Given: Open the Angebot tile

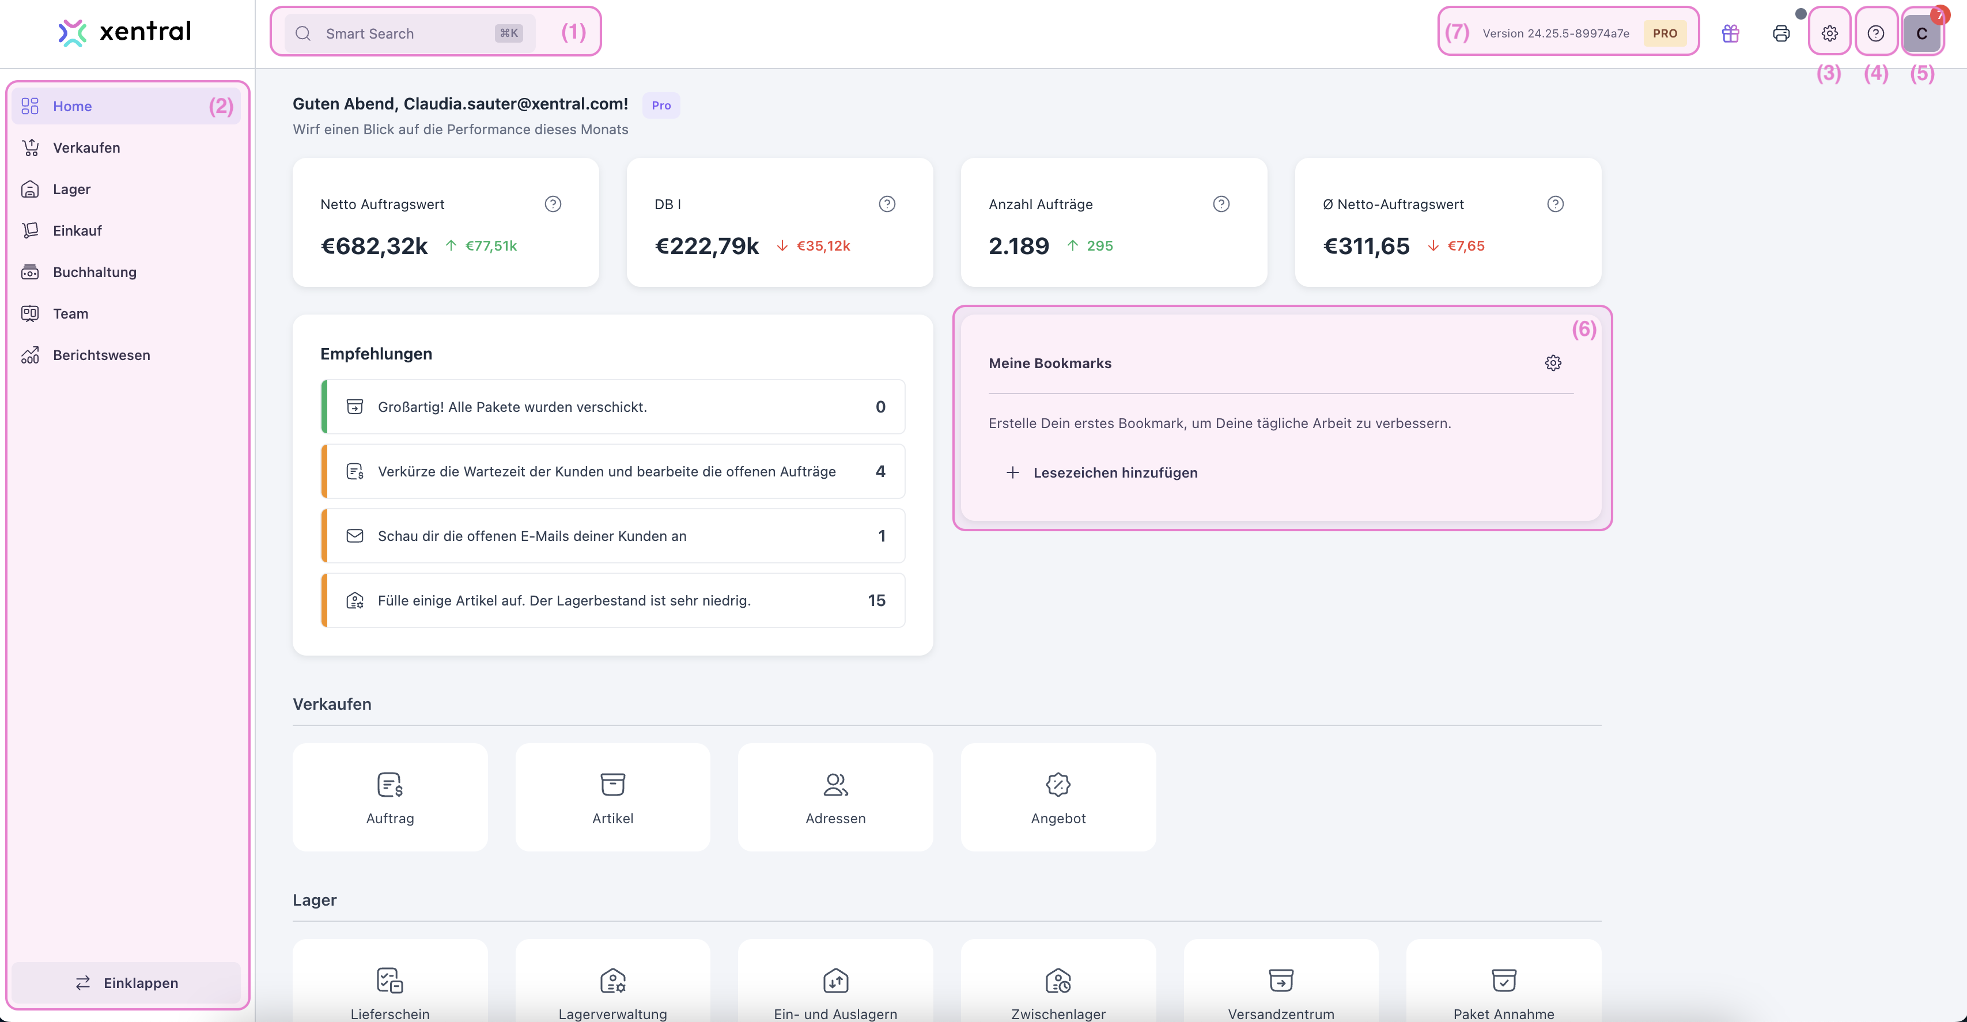Looking at the screenshot, I should [x=1058, y=797].
